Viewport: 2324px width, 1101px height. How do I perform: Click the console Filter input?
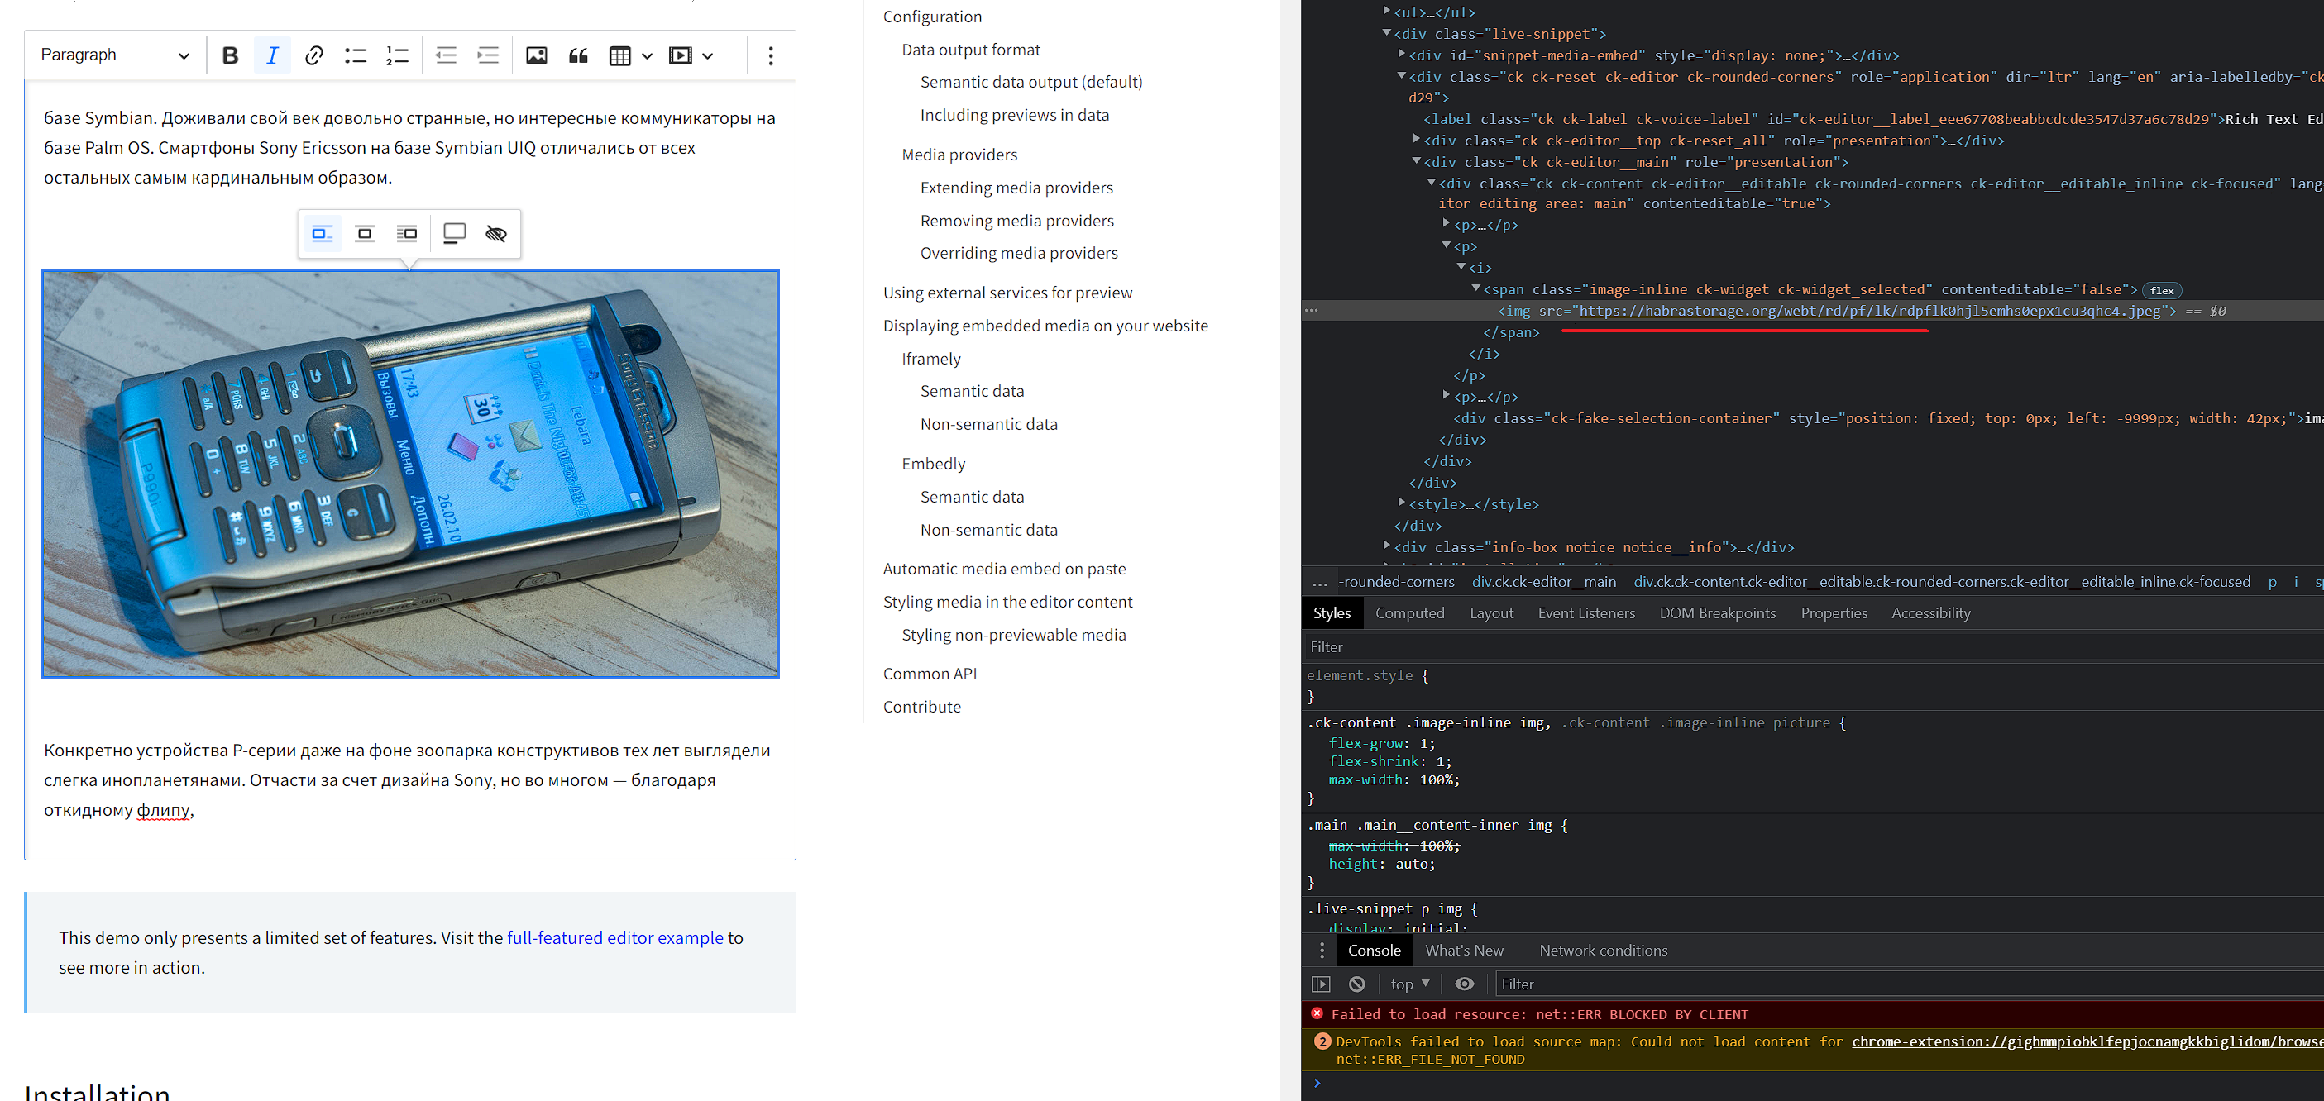click(x=1909, y=984)
